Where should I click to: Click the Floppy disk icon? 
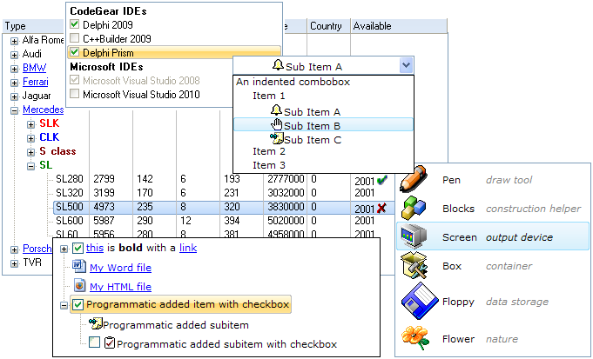[420, 302]
